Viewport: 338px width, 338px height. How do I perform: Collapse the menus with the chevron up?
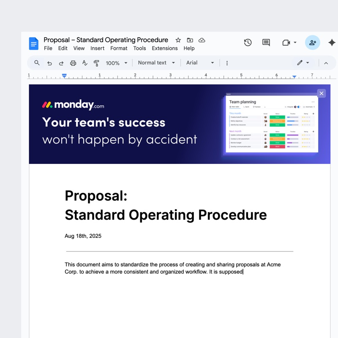click(x=326, y=63)
